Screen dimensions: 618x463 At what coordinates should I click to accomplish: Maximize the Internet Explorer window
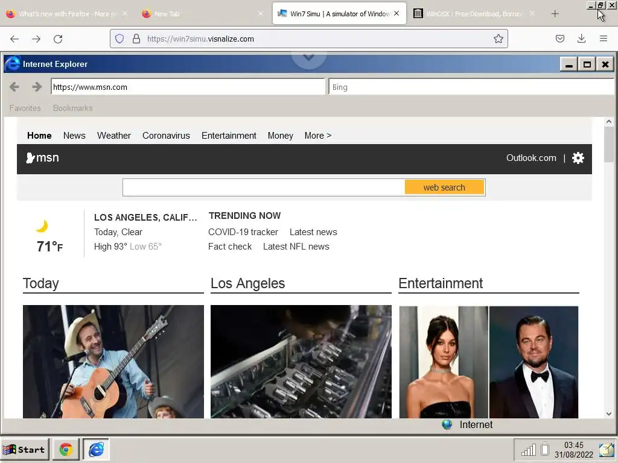[x=587, y=64]
